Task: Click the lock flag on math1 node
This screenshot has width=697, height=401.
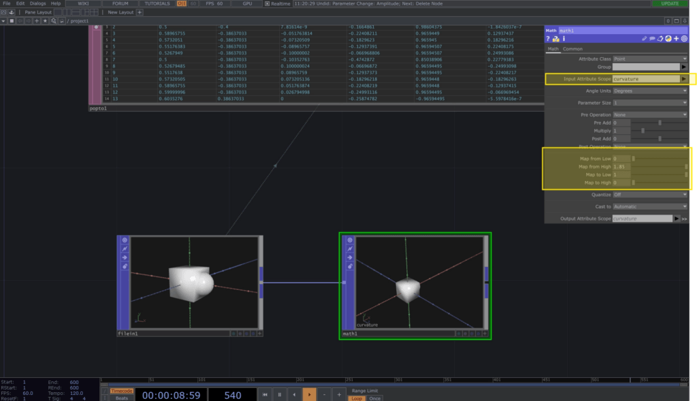Action: click(350, 266)
